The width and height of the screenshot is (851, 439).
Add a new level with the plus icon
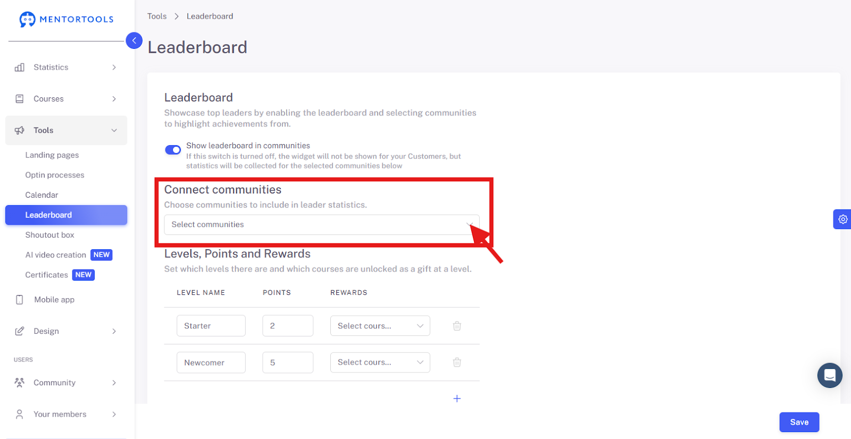(457, 399)
